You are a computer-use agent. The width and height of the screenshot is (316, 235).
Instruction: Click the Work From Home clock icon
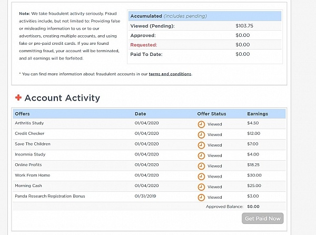[201, 176]
